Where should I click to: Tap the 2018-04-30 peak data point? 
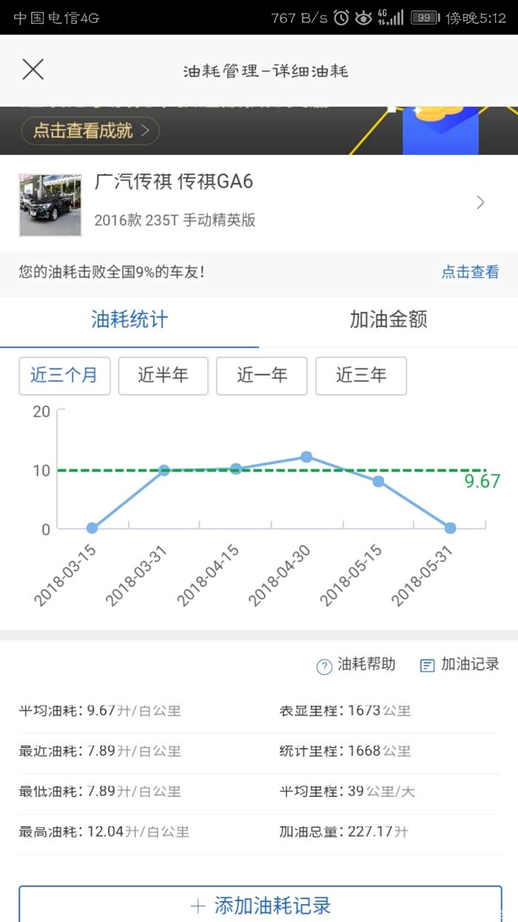point(306,457)
